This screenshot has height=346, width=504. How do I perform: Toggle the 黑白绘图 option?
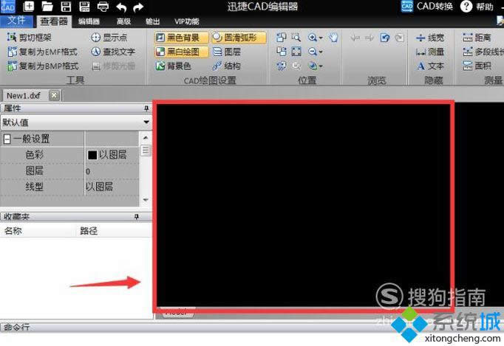coord(182,52)
